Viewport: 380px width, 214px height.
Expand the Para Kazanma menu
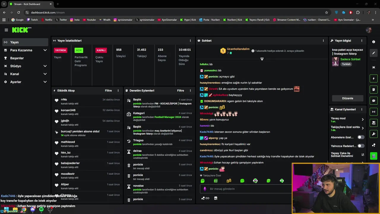click(25, 50)
